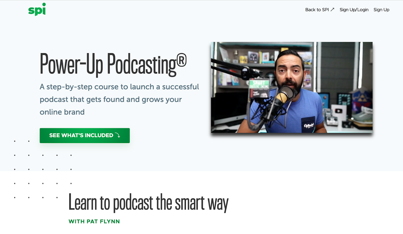Play the Pat Flynn course video
The height and width of the screenshot is (234, 403).
[x=291, y=88]
